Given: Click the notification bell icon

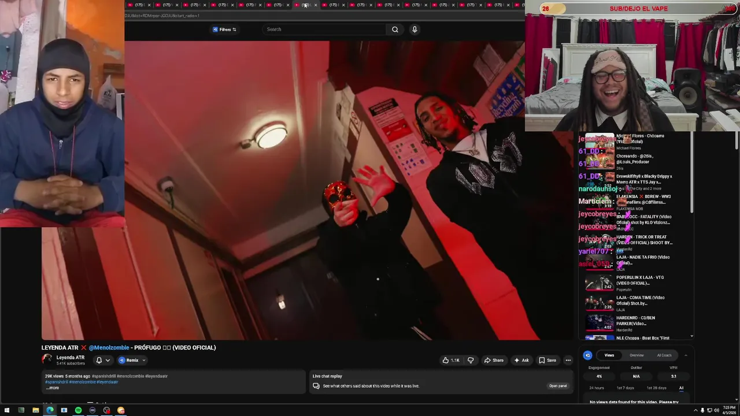Looking at the screenshot, I should 99,360.
